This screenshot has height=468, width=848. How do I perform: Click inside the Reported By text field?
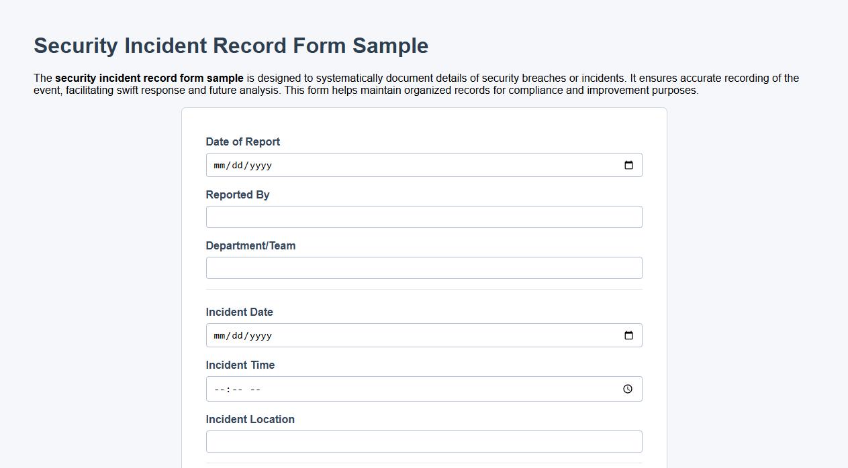coord(424,216)
